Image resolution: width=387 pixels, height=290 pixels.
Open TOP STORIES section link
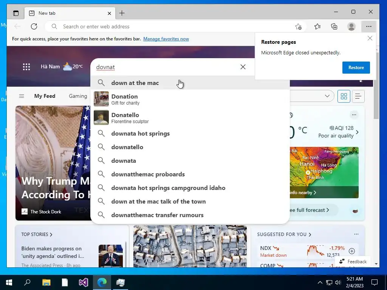(x=37, y=234)
